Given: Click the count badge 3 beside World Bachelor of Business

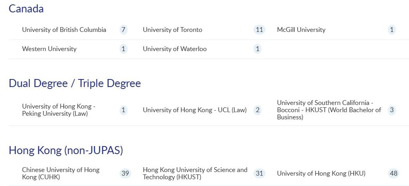Looking at the screenshot, I should pos(392,110).
